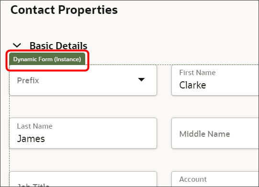Click the Account field label
The height and width of the screenshot is (187, 259).
[x=193, y=179]
